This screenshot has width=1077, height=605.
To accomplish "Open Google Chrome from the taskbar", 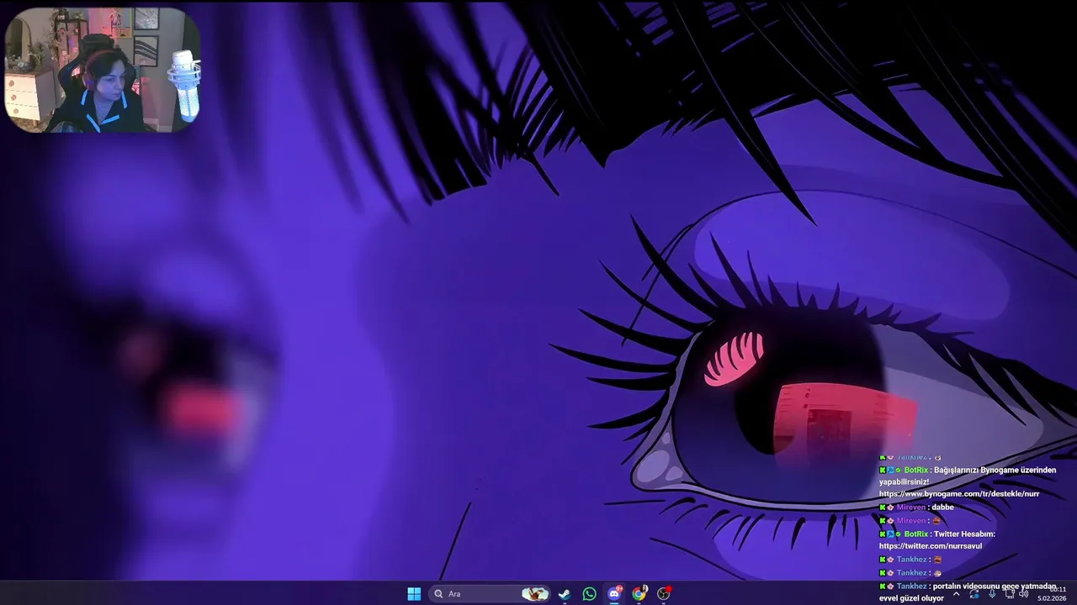I will 639,594.
